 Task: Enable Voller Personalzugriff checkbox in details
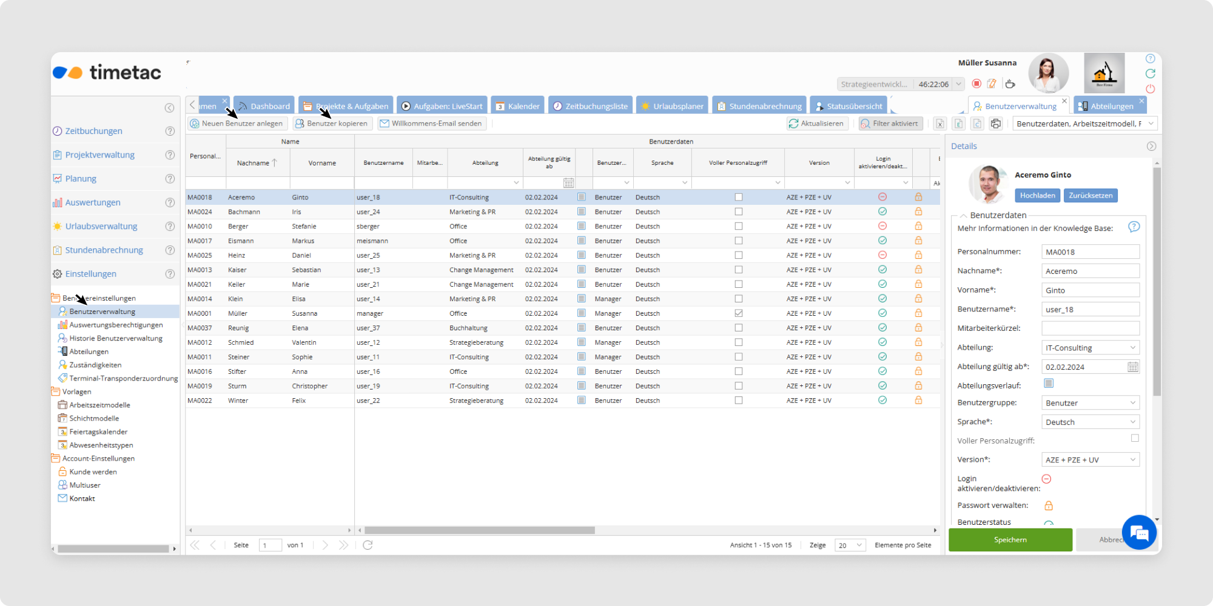pyautogui.click(x=1134, y=438)
